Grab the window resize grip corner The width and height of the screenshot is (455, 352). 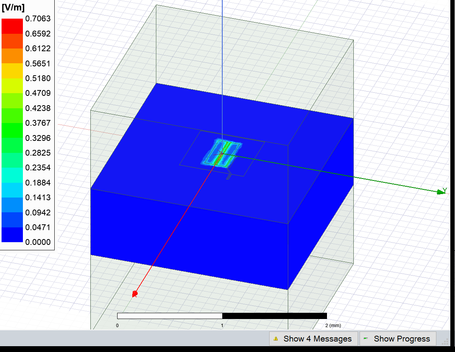point(445,342)
